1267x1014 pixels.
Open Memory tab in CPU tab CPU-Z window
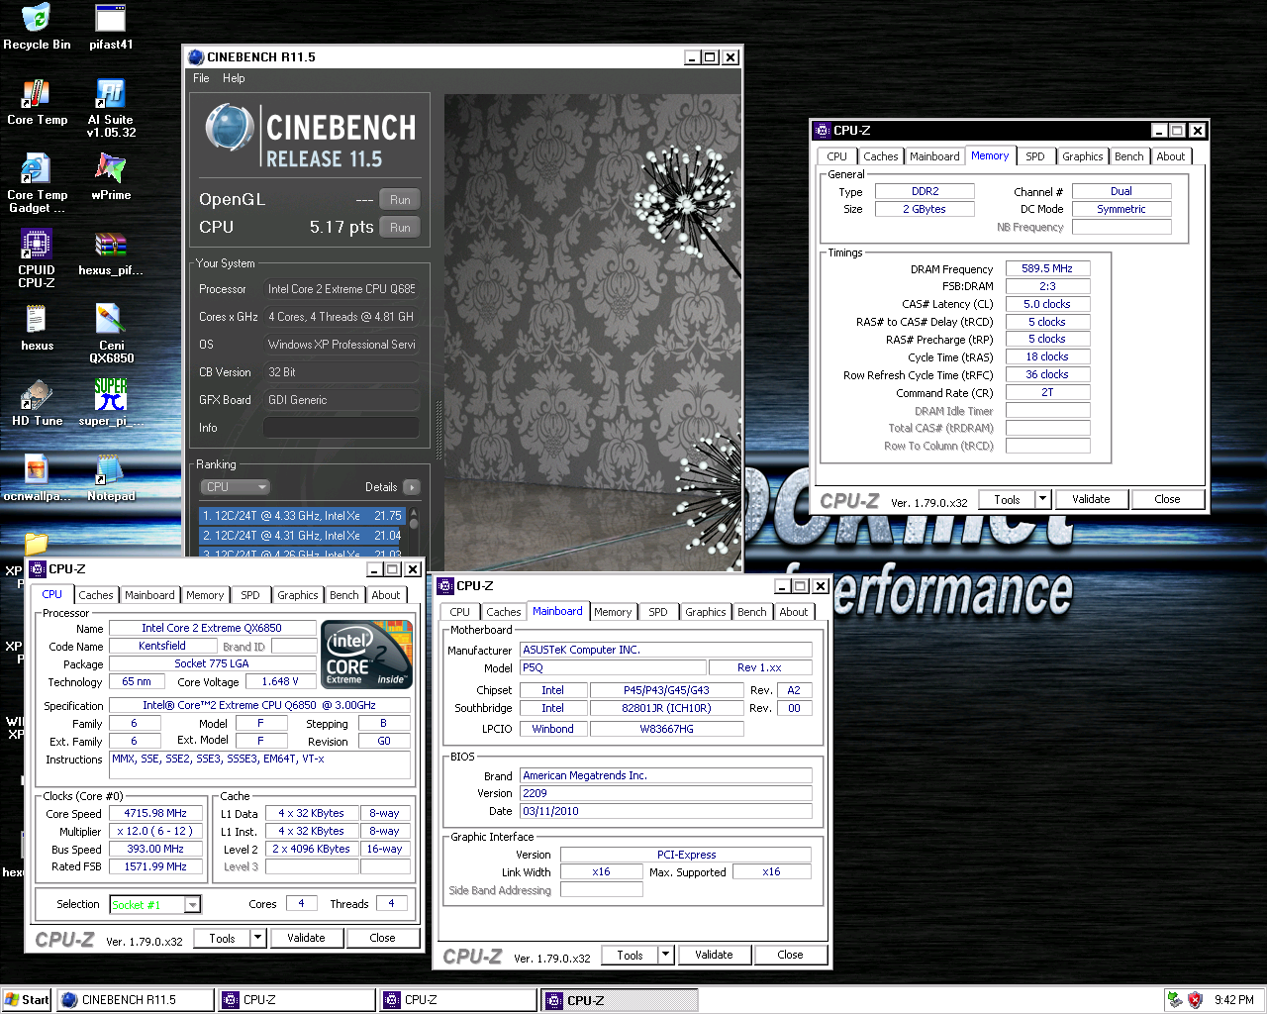[205, 595]
